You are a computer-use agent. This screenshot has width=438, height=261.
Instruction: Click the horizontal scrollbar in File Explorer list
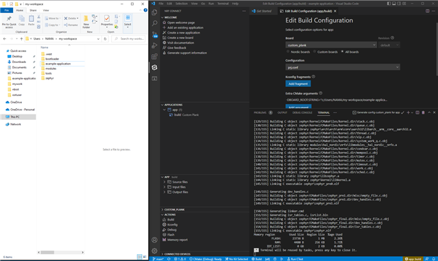pyautogui.click(x=47, y=252)
